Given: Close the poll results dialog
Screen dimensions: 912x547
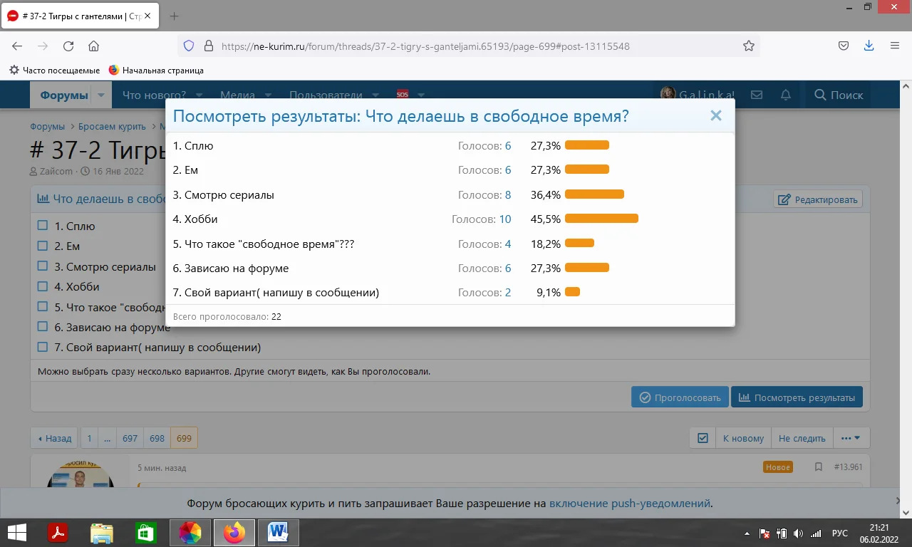Looking at the screenshot, I should tap(716, 116).
